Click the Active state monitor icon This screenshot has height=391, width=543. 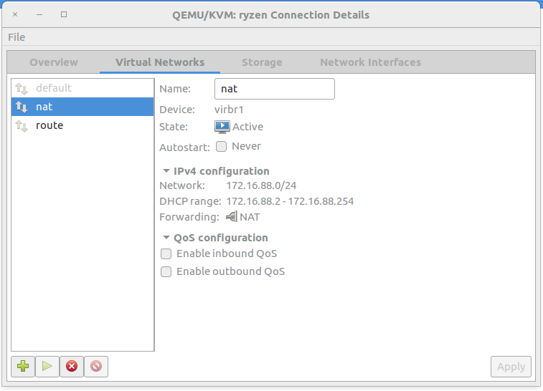click(222, 127)
